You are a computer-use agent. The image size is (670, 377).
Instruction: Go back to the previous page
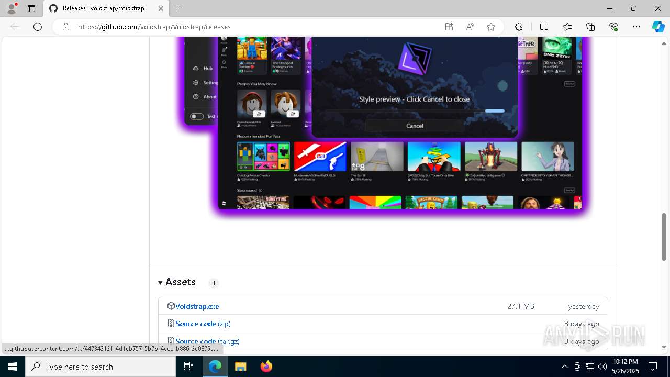[x=15, y=27]
